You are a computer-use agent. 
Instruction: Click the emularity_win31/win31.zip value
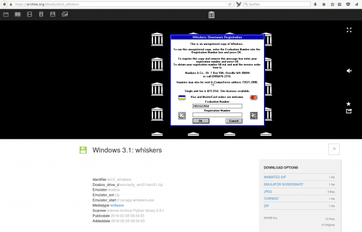[x=141, y=185]
